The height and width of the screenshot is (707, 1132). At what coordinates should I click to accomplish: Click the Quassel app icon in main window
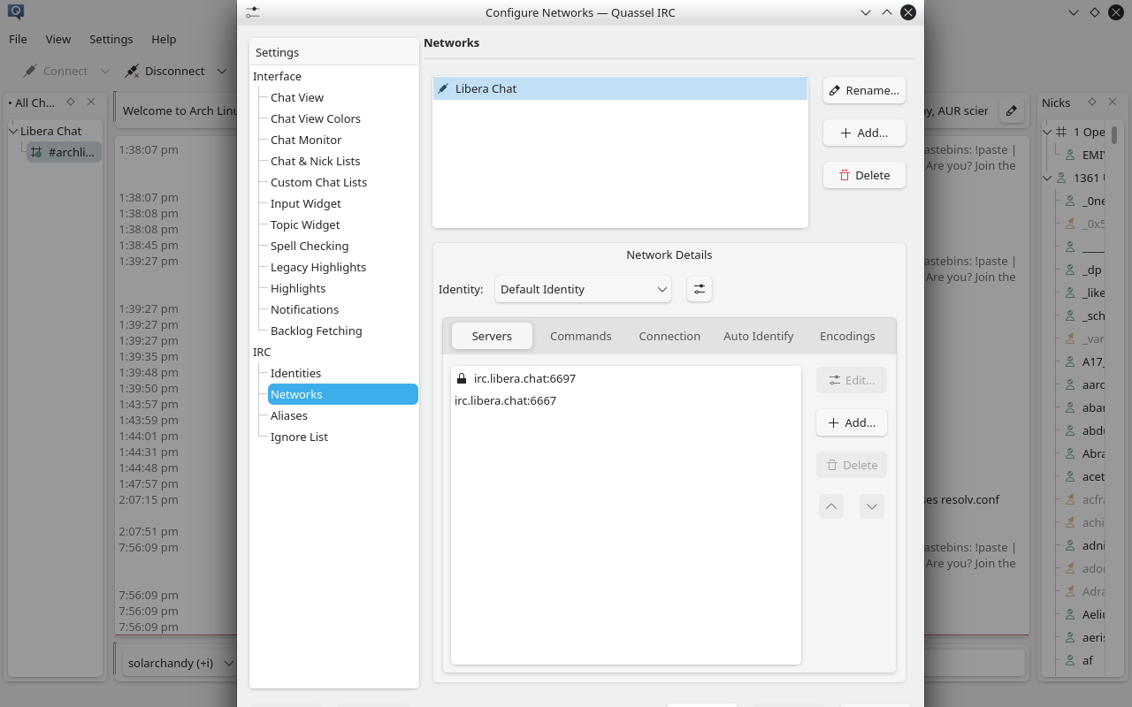(14, 11)
